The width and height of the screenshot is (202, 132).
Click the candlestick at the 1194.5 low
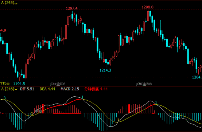(20, 77)
